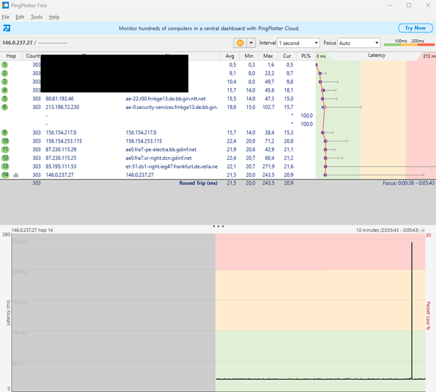Click max value 271,9 in hop 13 row
This screenshot has height=392, width=436.
pyautogui.click(x=268, y=167)
